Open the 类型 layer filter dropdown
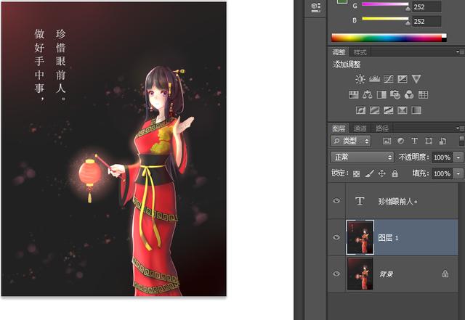This screenshot has height=320, width=465. coord(352,141)
